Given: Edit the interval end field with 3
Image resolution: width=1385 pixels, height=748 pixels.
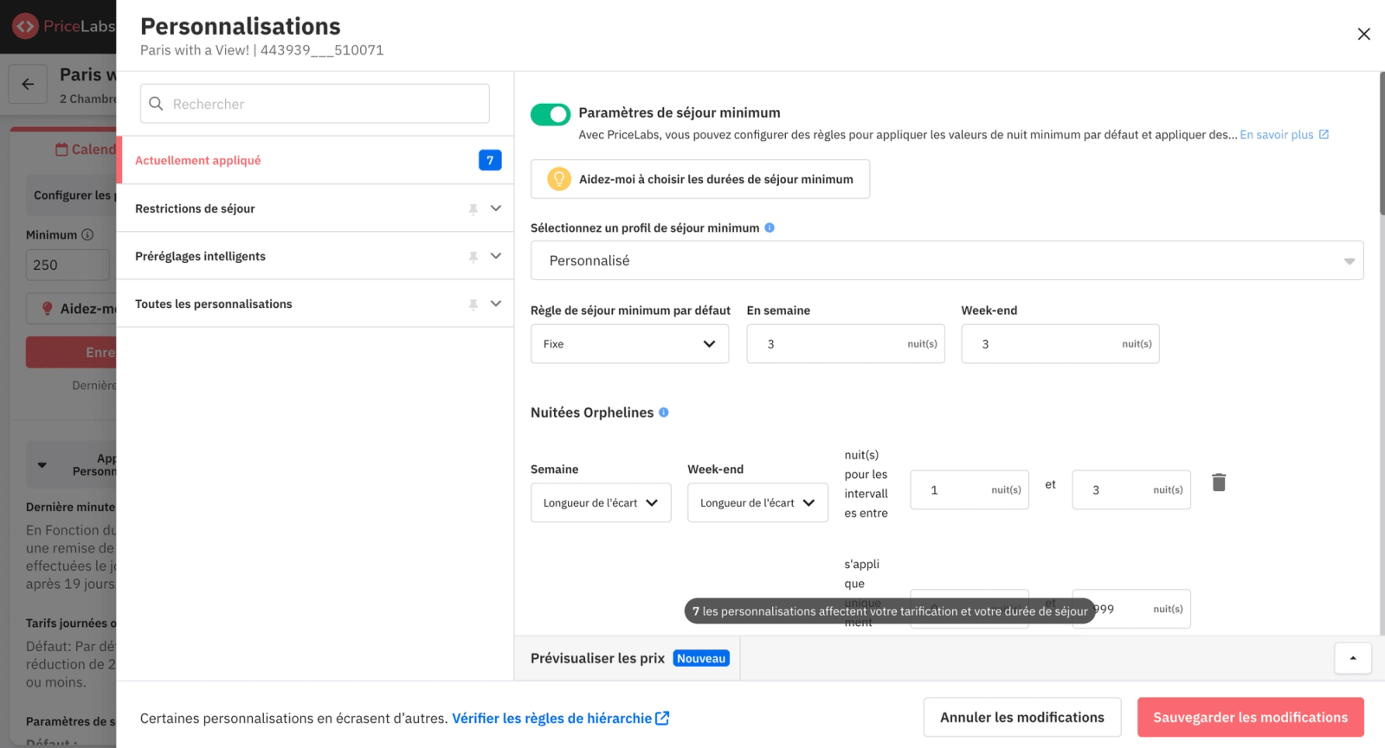Looking at the screenshot, I should 1131,489.
